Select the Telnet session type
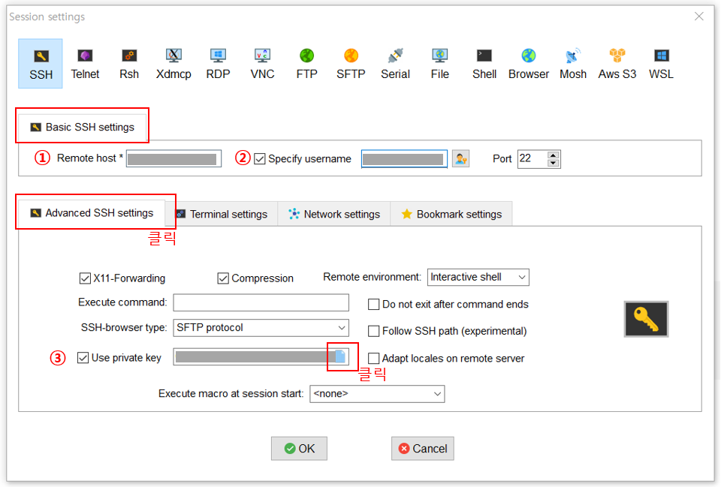Screen dimensions: 721x487 click(85, 63)
